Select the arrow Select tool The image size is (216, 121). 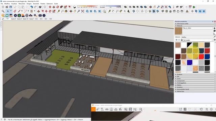8,11
